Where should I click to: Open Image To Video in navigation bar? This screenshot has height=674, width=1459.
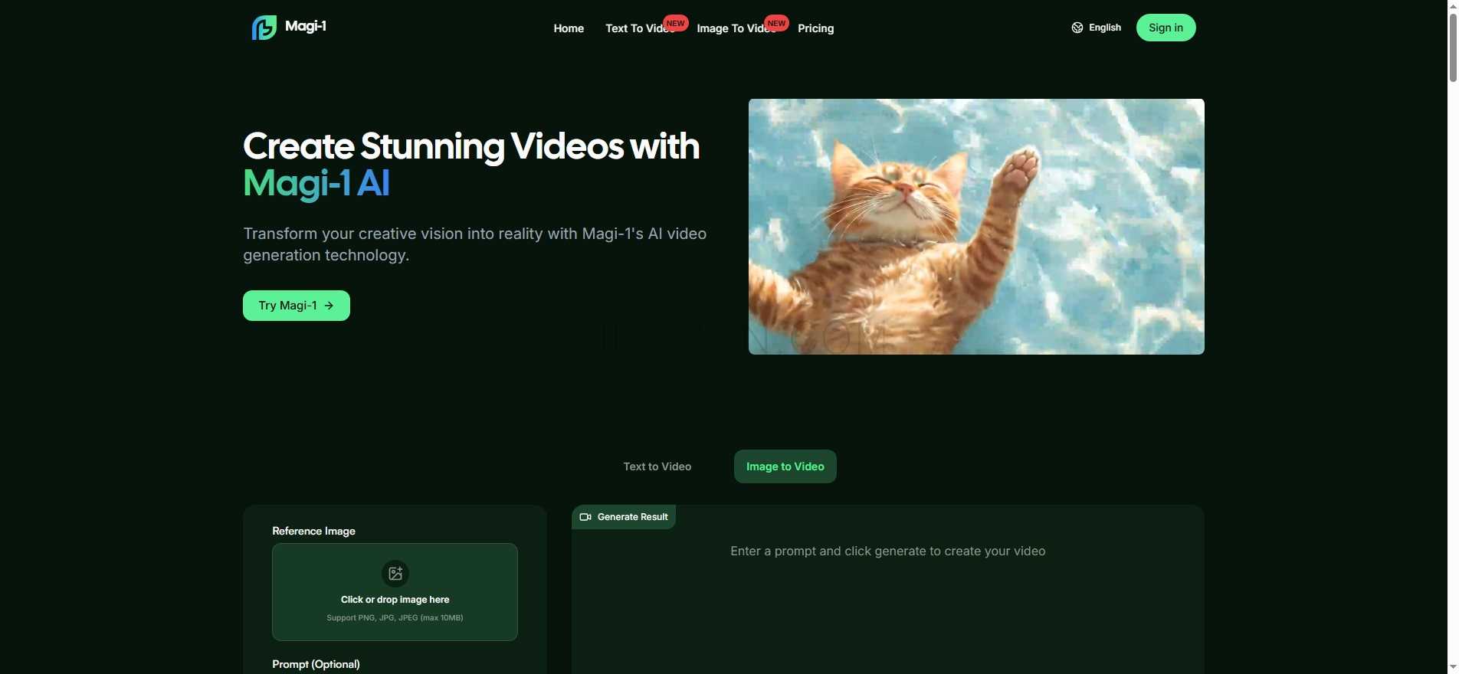736,28
